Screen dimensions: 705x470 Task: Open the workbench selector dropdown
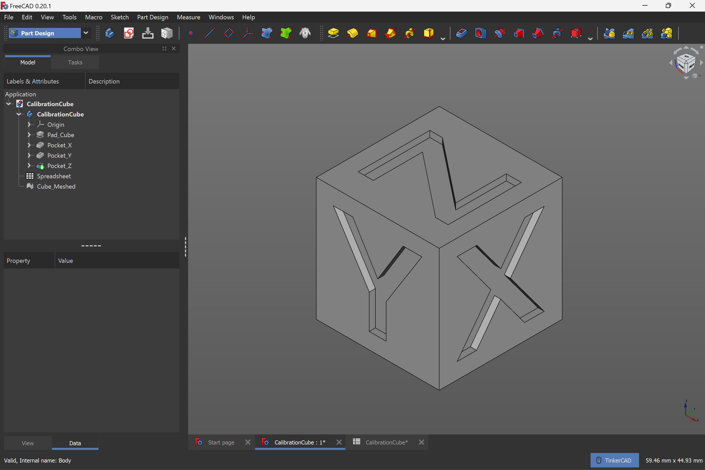coord(86,33)
